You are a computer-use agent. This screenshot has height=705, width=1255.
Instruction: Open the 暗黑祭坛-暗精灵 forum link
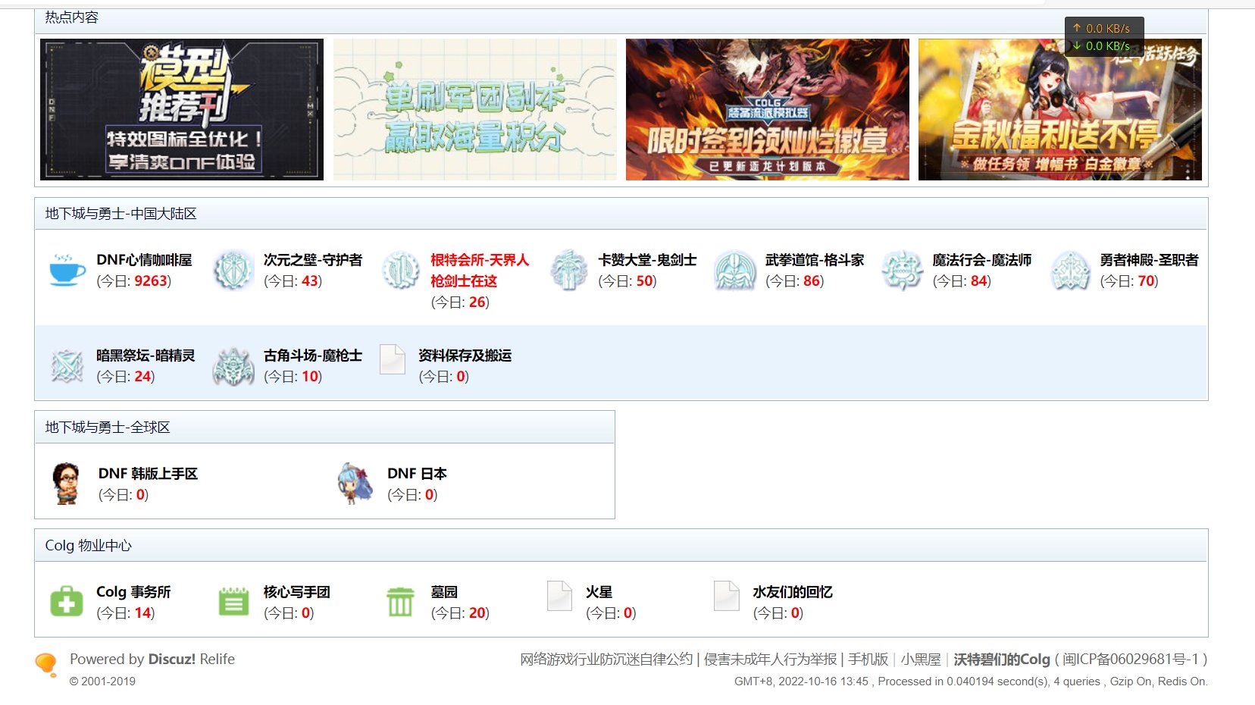[146, 356]
